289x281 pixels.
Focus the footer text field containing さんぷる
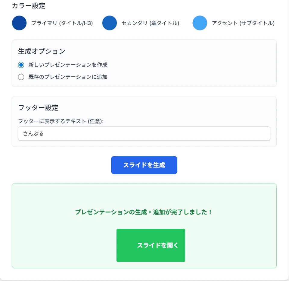coord(144,134)
